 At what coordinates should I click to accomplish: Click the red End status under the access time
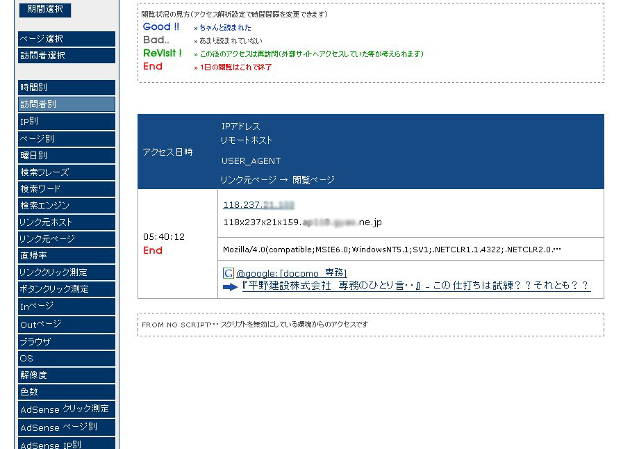153,250
